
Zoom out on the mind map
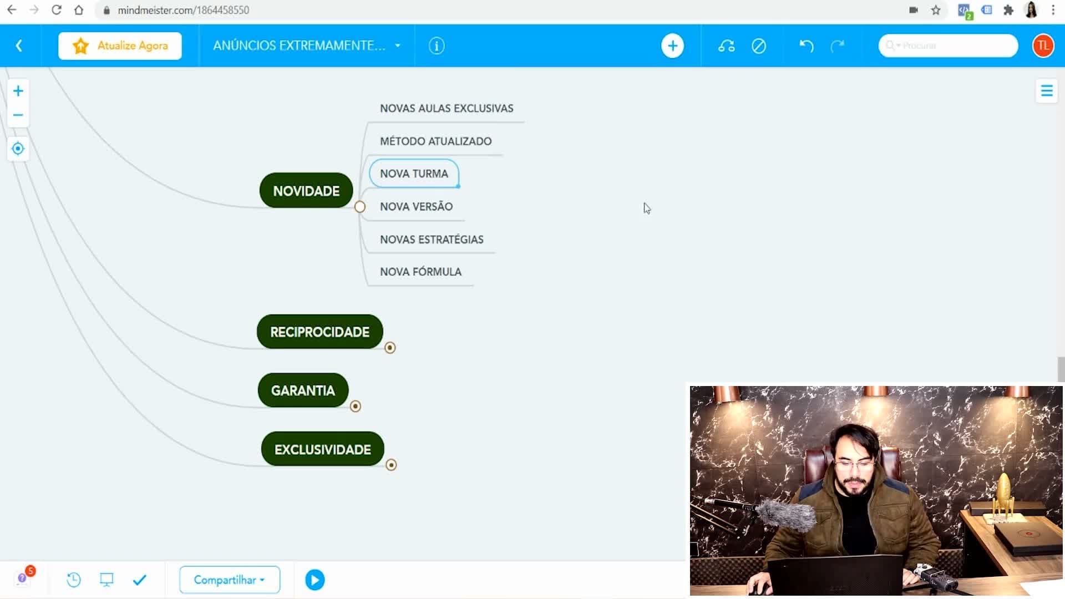point(18,115)
